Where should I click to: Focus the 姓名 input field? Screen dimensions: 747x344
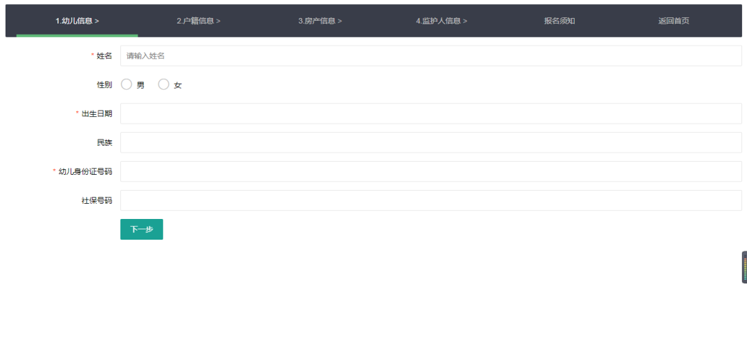pyautogui.click(x=431, y=56)
